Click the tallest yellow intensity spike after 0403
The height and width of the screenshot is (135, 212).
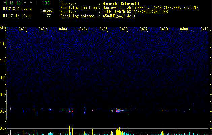coord(72,130)
